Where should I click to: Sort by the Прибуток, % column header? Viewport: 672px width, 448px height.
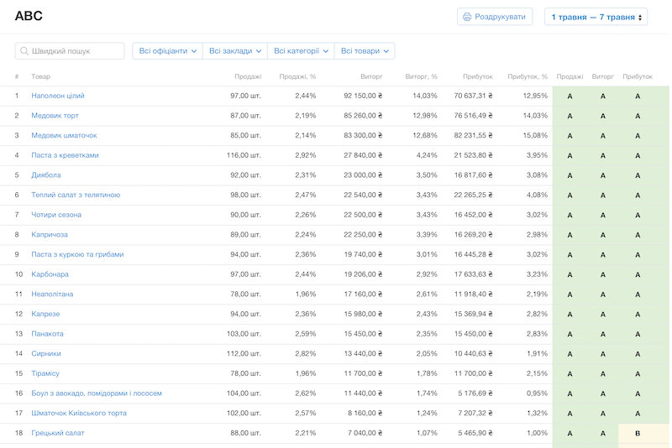pos(527,76)
